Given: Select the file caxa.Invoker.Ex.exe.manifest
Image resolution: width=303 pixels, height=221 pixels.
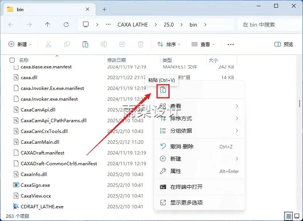Looking at the screenshot, I should pyautogui.click(x=52, y=88).
